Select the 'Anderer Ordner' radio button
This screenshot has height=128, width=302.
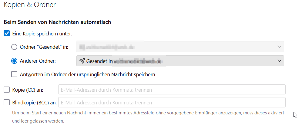coord(14,61)
